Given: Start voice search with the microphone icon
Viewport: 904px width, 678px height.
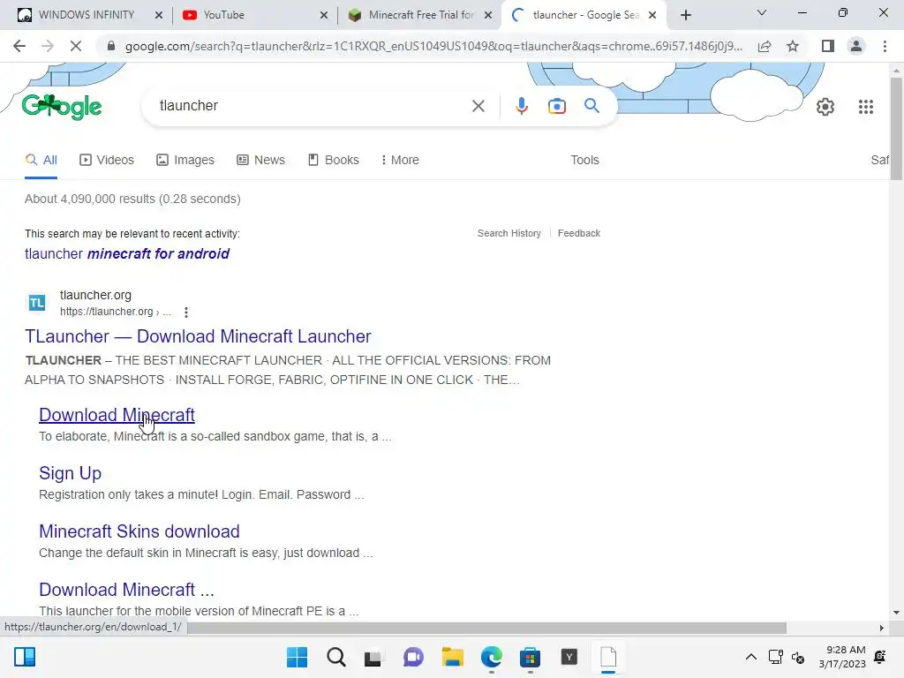Looking at the screenshot, I should pyautogui.click(x=521, y=106).
